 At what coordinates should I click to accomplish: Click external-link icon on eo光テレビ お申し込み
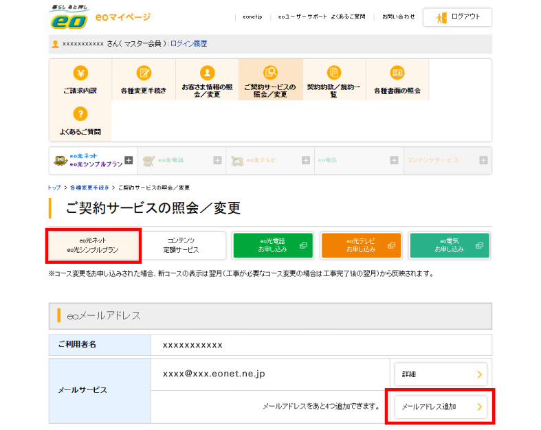pyautogui.click(x=392, y=245)
